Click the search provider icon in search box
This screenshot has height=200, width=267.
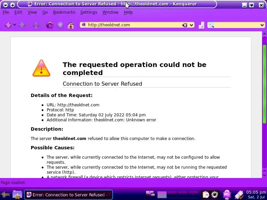211,25
